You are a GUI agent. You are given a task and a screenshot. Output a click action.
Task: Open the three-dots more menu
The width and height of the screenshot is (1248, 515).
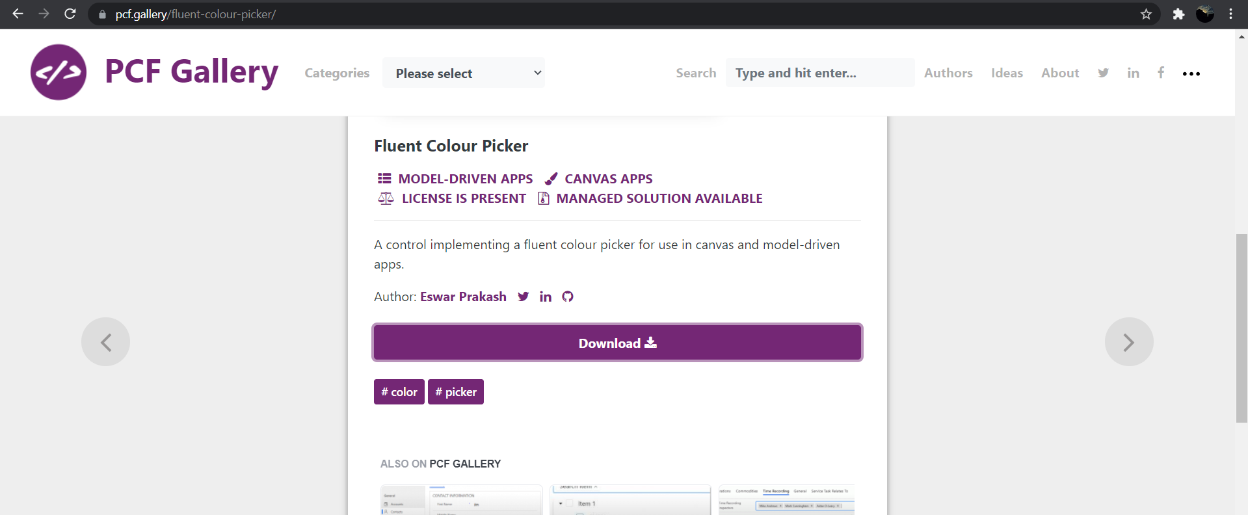[1191, 73]
